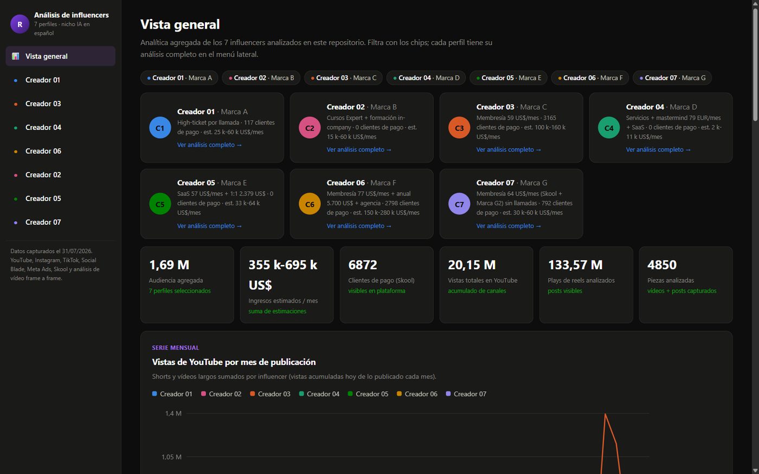Click the 6872 clientes de pago value
This screenshot has height=474, width=759.
(363, 265)
